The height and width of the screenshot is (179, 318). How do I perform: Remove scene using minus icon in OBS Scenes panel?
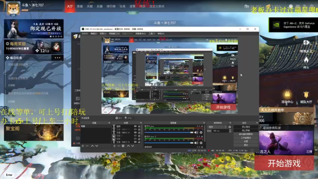[87, 146]
